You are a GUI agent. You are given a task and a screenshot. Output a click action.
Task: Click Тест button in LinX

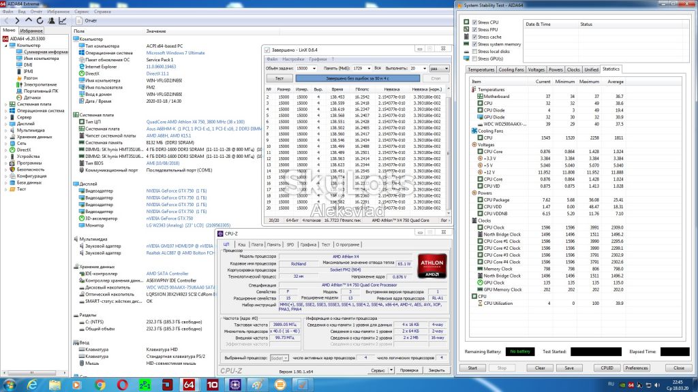tap(279, 78)
